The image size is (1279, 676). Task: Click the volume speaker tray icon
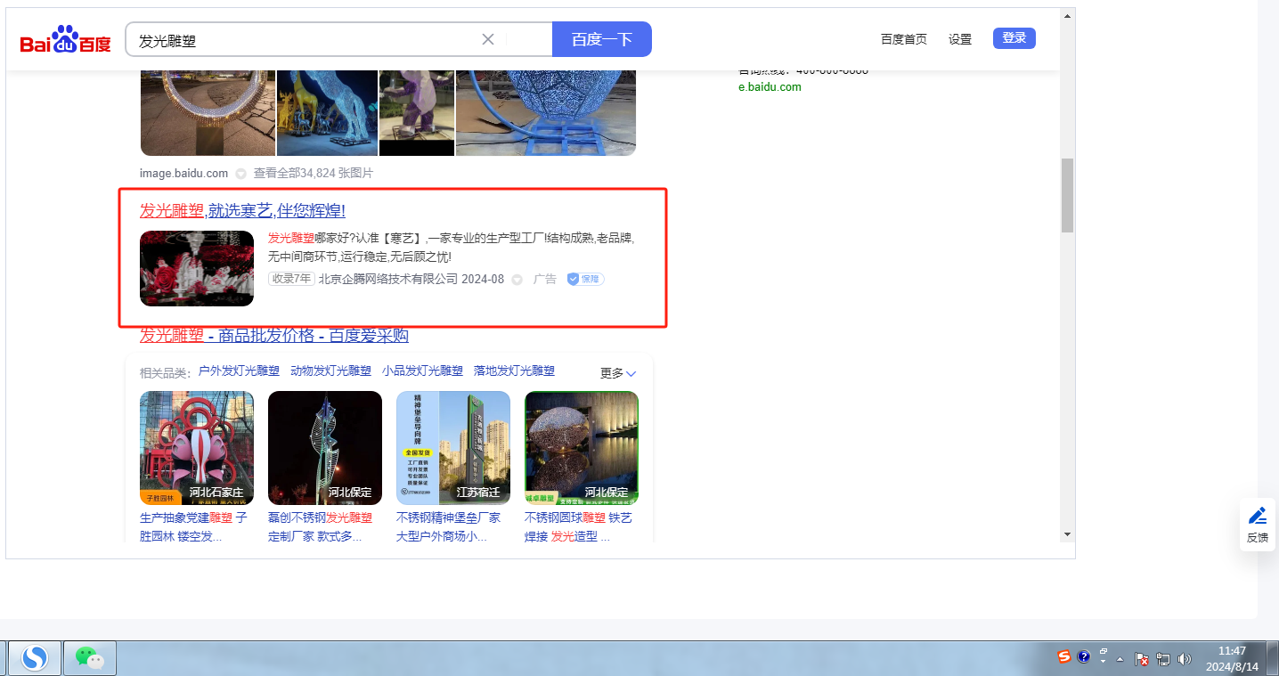(1185, 660)
